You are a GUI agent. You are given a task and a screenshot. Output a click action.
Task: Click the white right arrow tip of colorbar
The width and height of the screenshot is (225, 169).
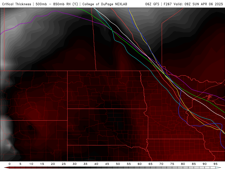218,168
